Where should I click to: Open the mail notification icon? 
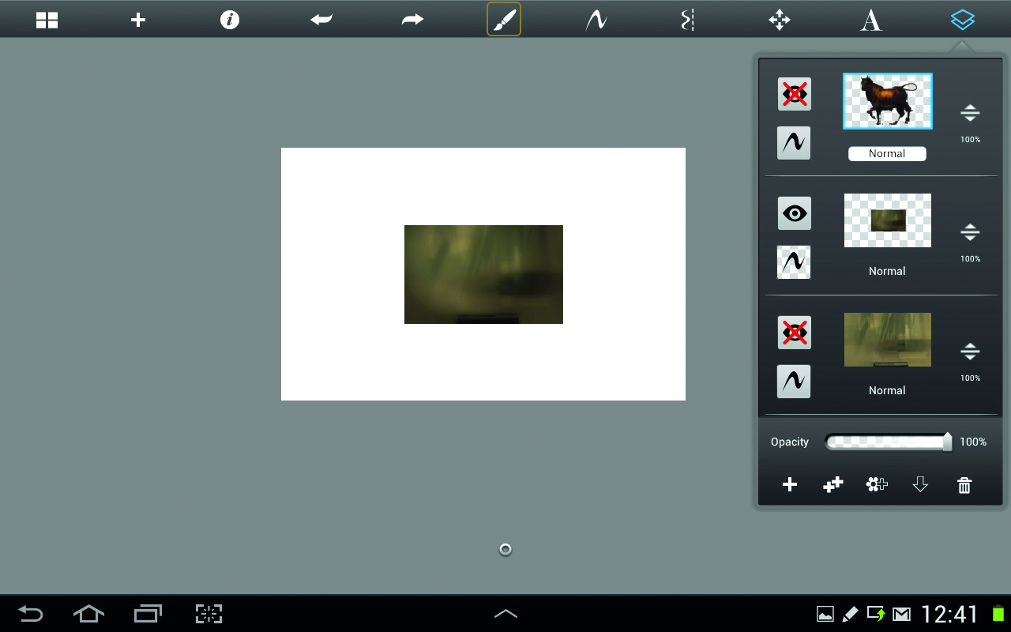[x=901, y=614]
